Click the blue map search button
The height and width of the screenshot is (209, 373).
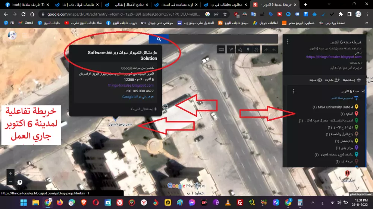[159, 39]
